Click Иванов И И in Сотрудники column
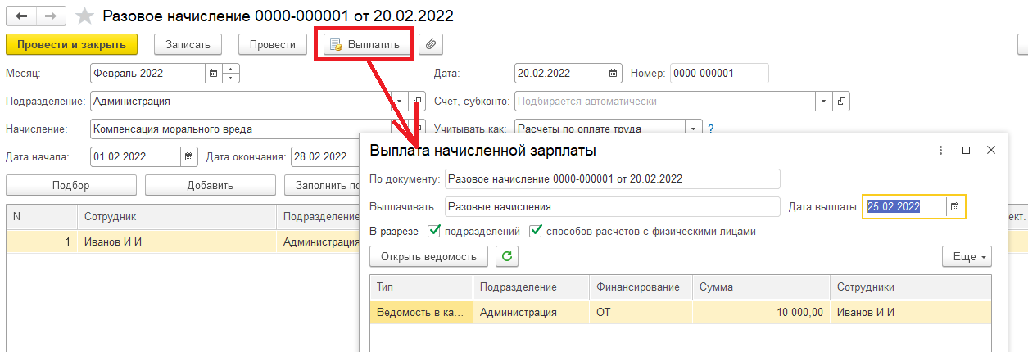The image size is (1028, 352). 911,312
